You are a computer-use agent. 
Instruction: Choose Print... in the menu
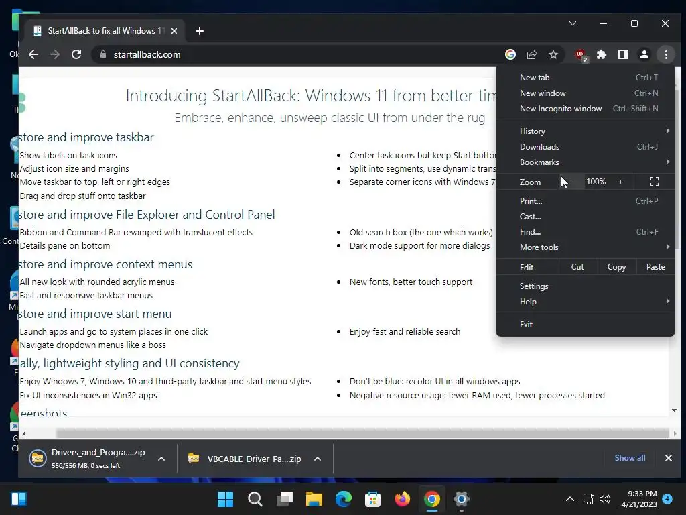point(586,201)
